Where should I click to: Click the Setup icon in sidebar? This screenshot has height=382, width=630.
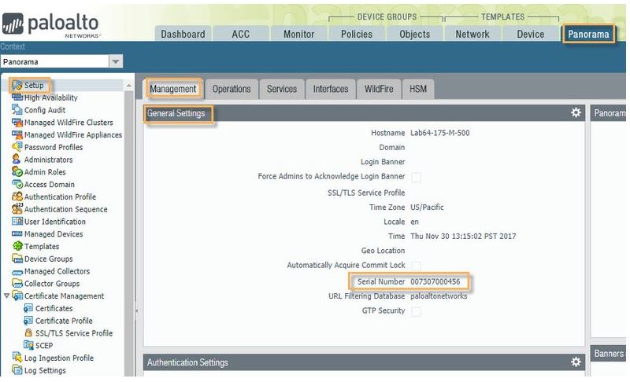tap(17, 86)
